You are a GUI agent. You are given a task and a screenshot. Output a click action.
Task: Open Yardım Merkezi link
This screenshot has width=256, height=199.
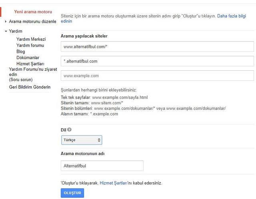pyautogui.click(x=31, y=39)
